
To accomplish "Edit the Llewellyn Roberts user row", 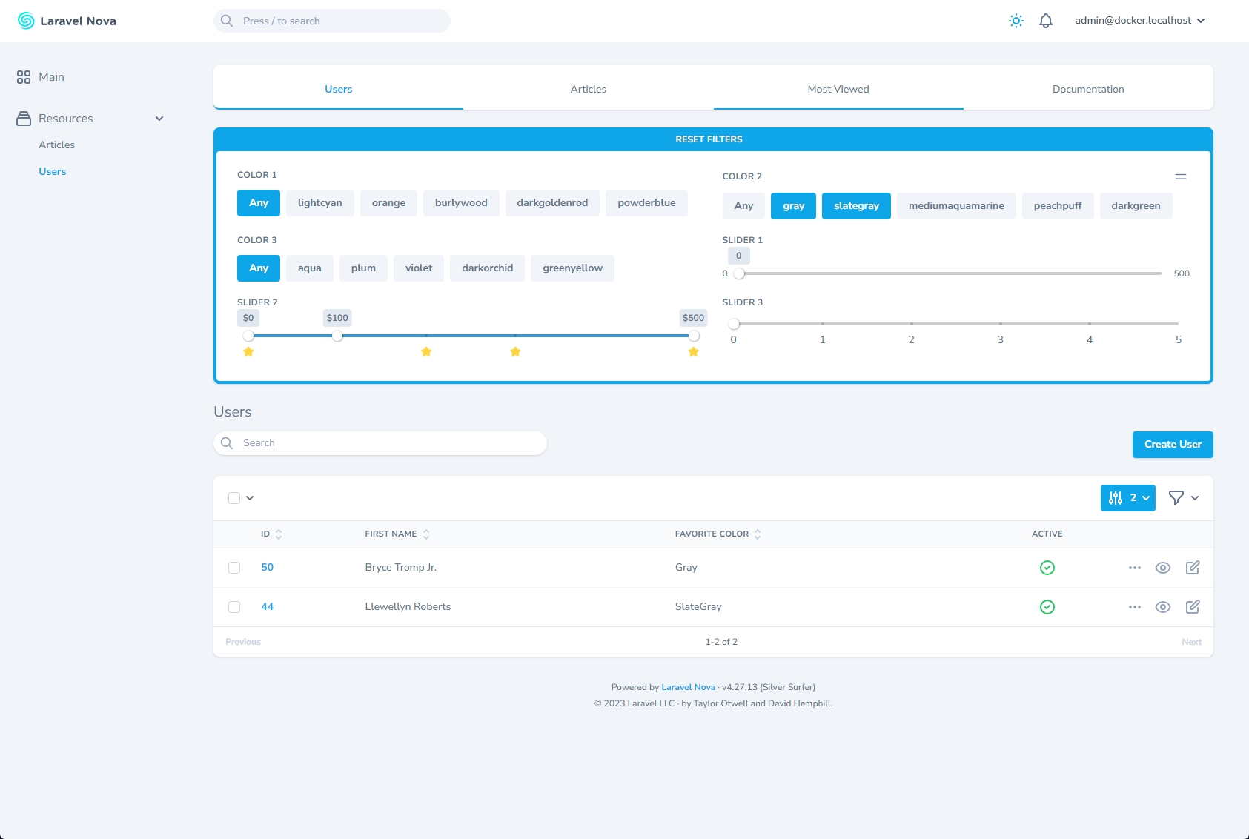I will (x=1193, y=607).
